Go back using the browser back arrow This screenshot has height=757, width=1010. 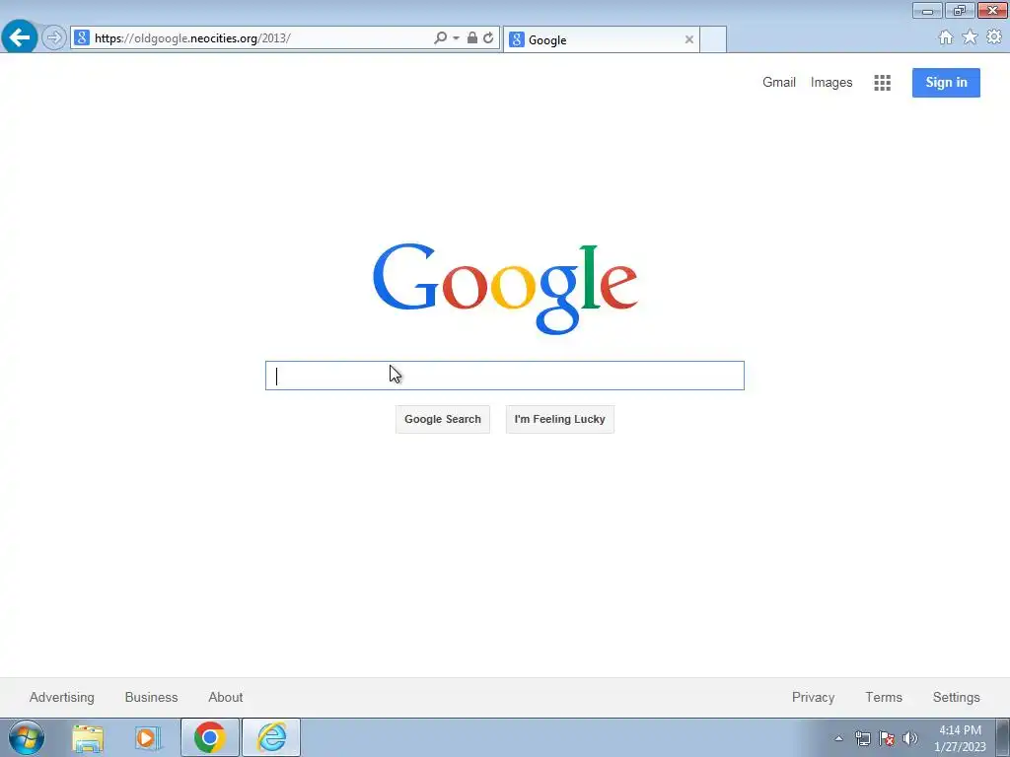pos(20,36)
